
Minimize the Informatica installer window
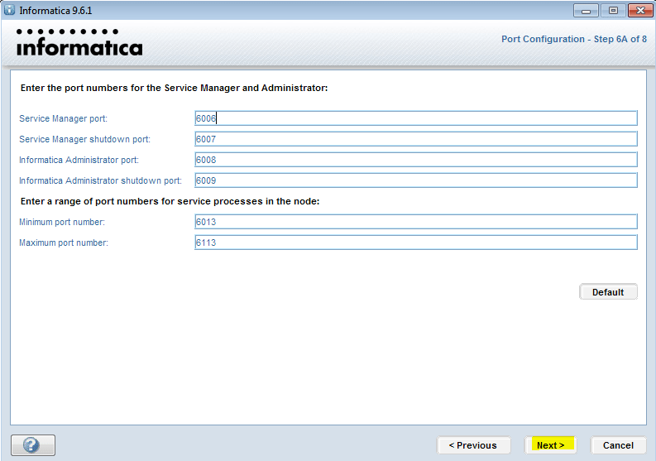pyautogui.click(x=586, y=11)
